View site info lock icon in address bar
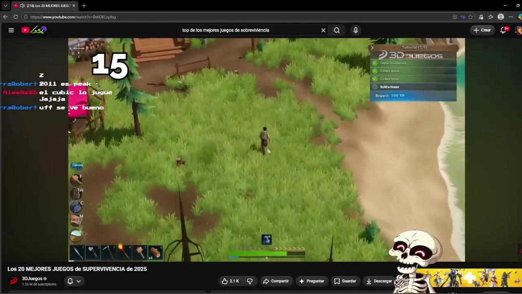Screen dimensions: 522x294 click(x=26, y=17)
